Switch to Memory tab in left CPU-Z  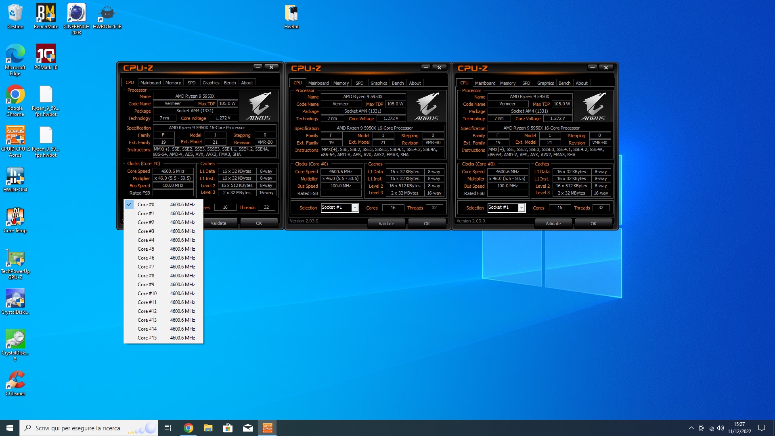pos(173,83)
